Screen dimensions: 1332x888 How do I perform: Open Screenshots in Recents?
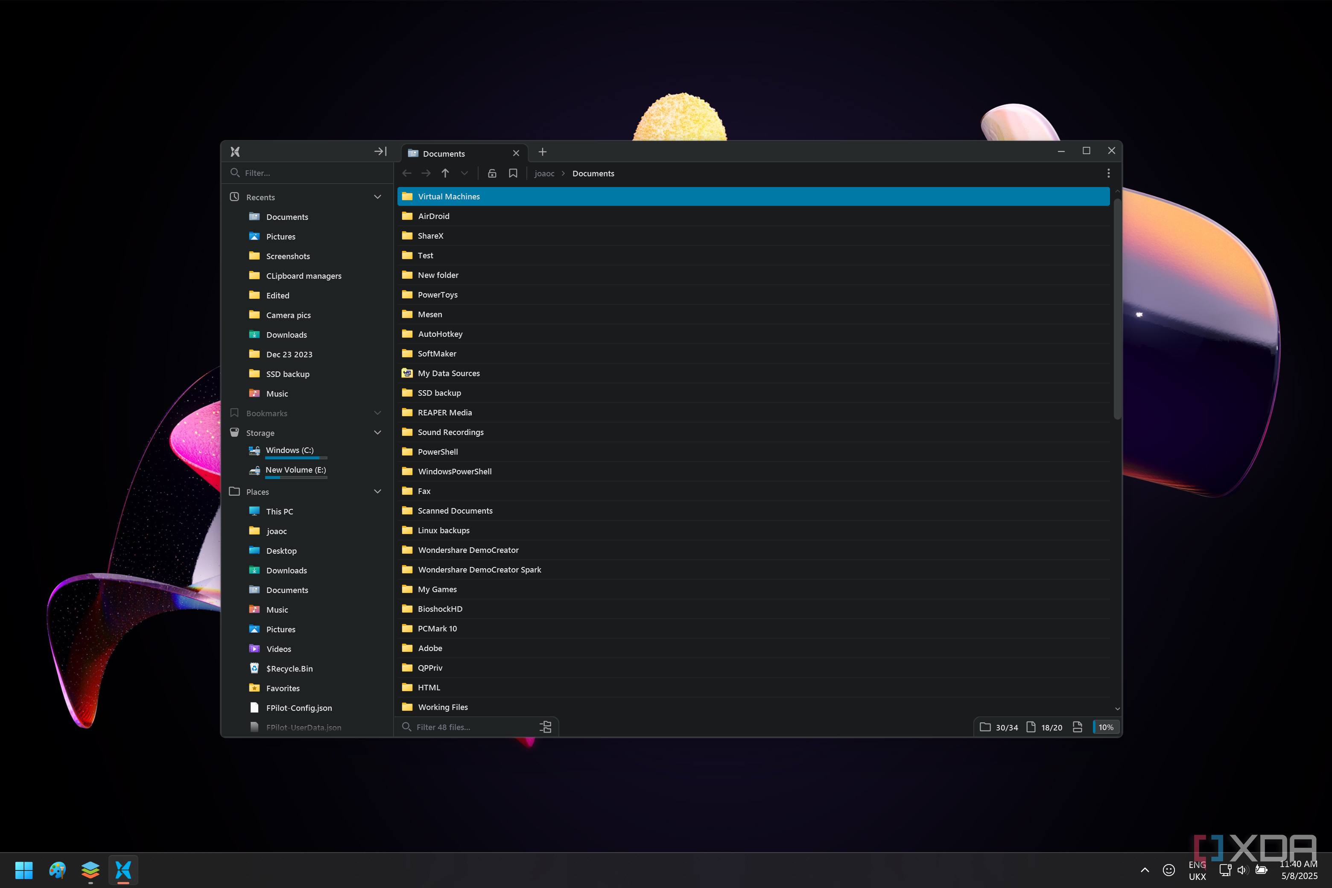[x=288, y=257]
